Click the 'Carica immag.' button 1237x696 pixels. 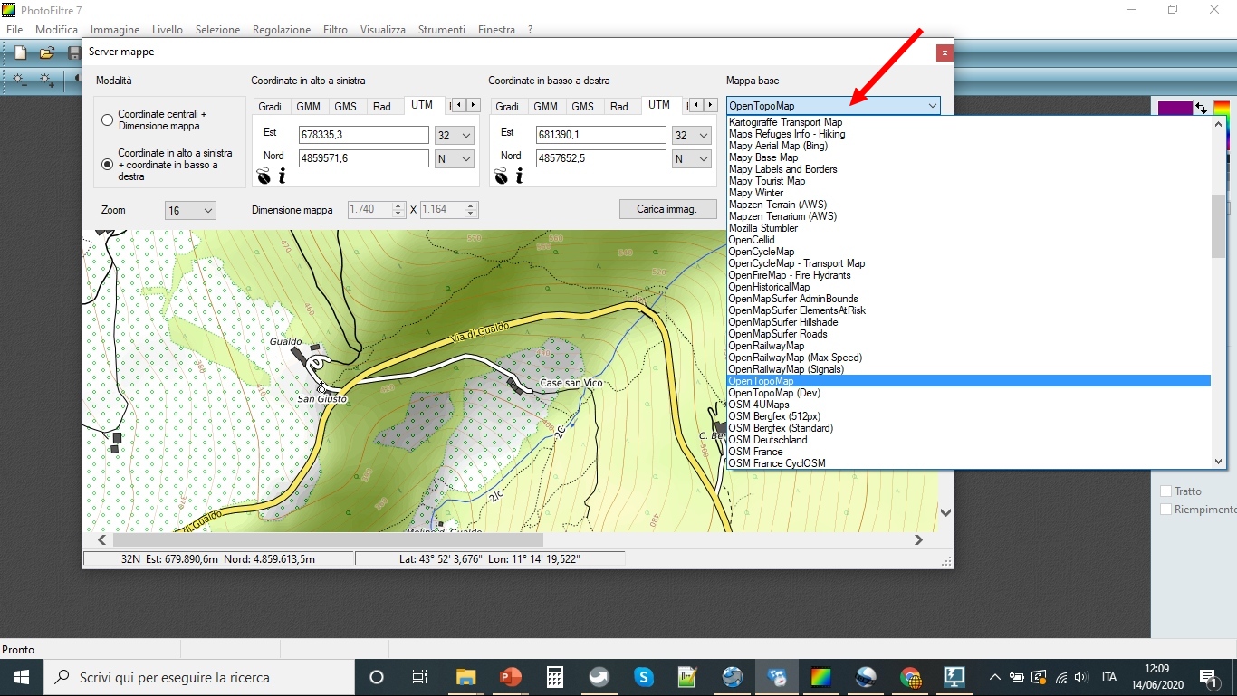(x=667, y=209)
